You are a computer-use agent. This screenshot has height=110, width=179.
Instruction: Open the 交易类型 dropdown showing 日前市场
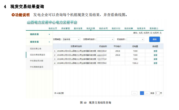click(x=71, y=39)
